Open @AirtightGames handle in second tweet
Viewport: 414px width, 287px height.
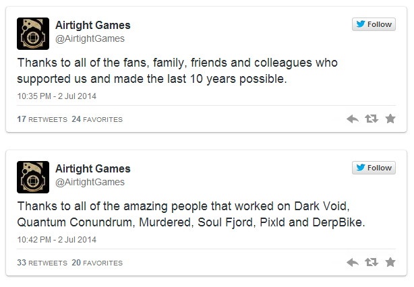tap(90, 183)
